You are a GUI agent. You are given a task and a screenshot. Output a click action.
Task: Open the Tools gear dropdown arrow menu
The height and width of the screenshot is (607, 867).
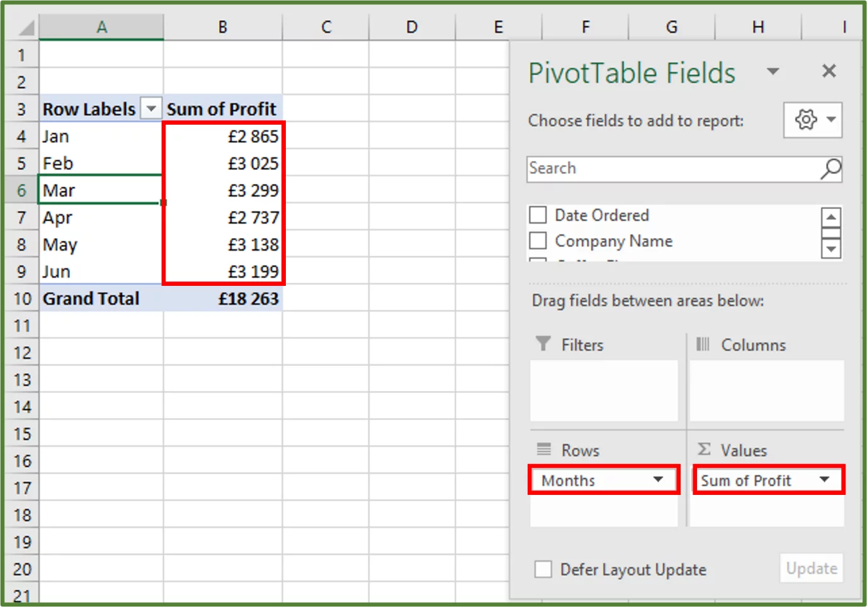pyautogui.click(x=831, y=120)
